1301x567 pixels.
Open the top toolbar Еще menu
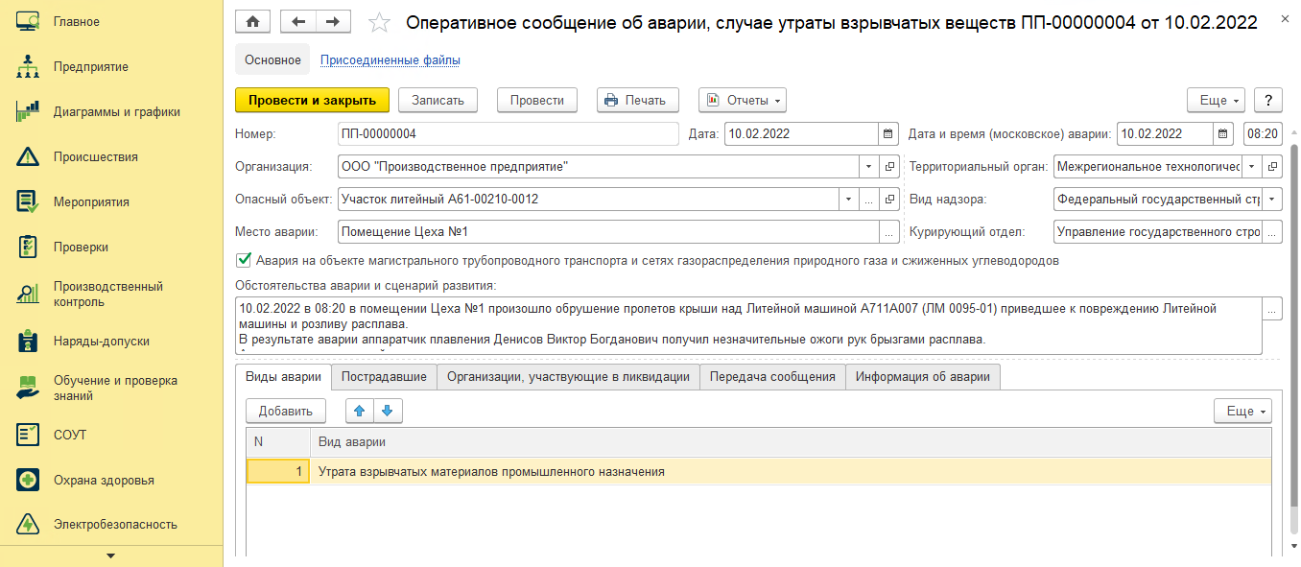coord(1217,100)
